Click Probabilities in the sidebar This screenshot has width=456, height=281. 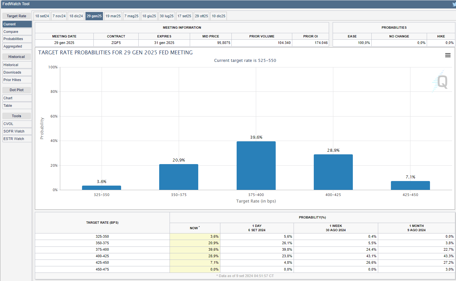coord(17,39)
